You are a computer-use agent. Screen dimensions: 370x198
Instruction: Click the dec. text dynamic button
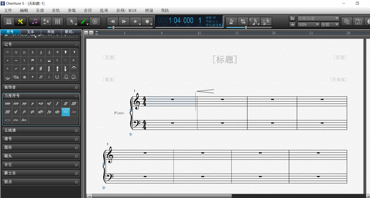[24, 120]
